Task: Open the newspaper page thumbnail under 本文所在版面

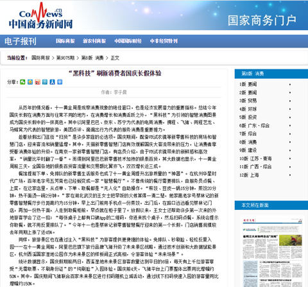Action: tap(272, 252)
